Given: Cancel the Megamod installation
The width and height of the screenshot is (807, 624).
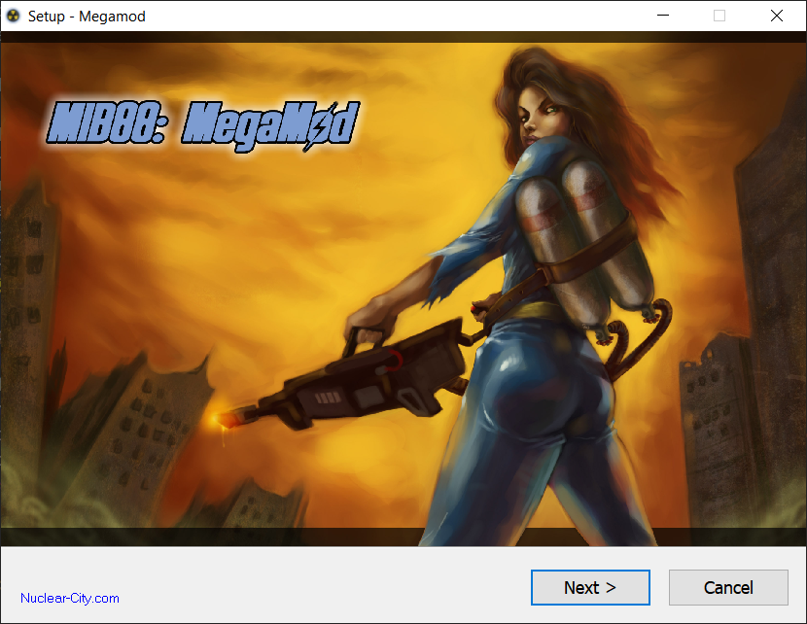Looking at the screenshot, I should tap(728, 587).
